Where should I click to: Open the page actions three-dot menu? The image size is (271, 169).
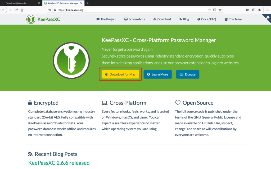point(209,10)
